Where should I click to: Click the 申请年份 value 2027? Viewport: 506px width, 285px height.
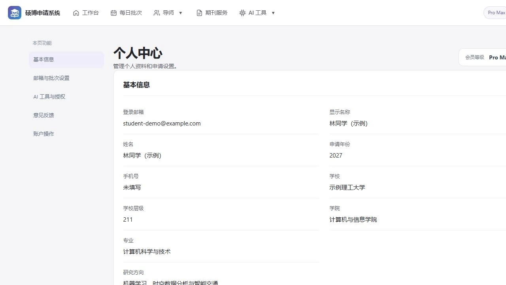point(336,156)
